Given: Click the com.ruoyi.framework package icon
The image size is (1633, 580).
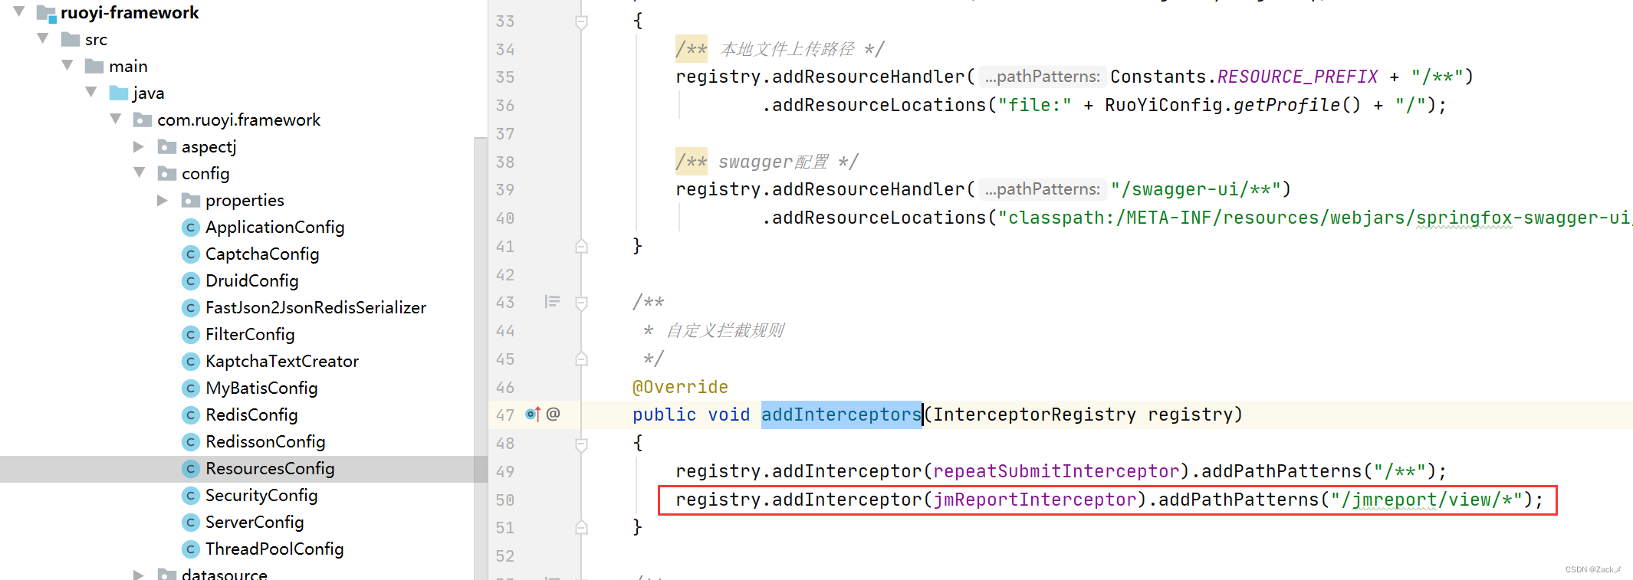Looking at the screenshot, I should point(143,120).
